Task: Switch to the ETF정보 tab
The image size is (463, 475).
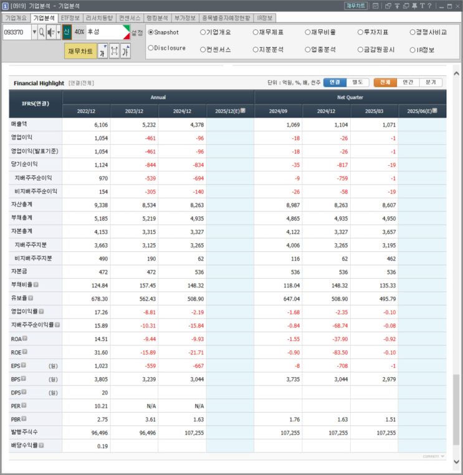Action: pos(70,18)
